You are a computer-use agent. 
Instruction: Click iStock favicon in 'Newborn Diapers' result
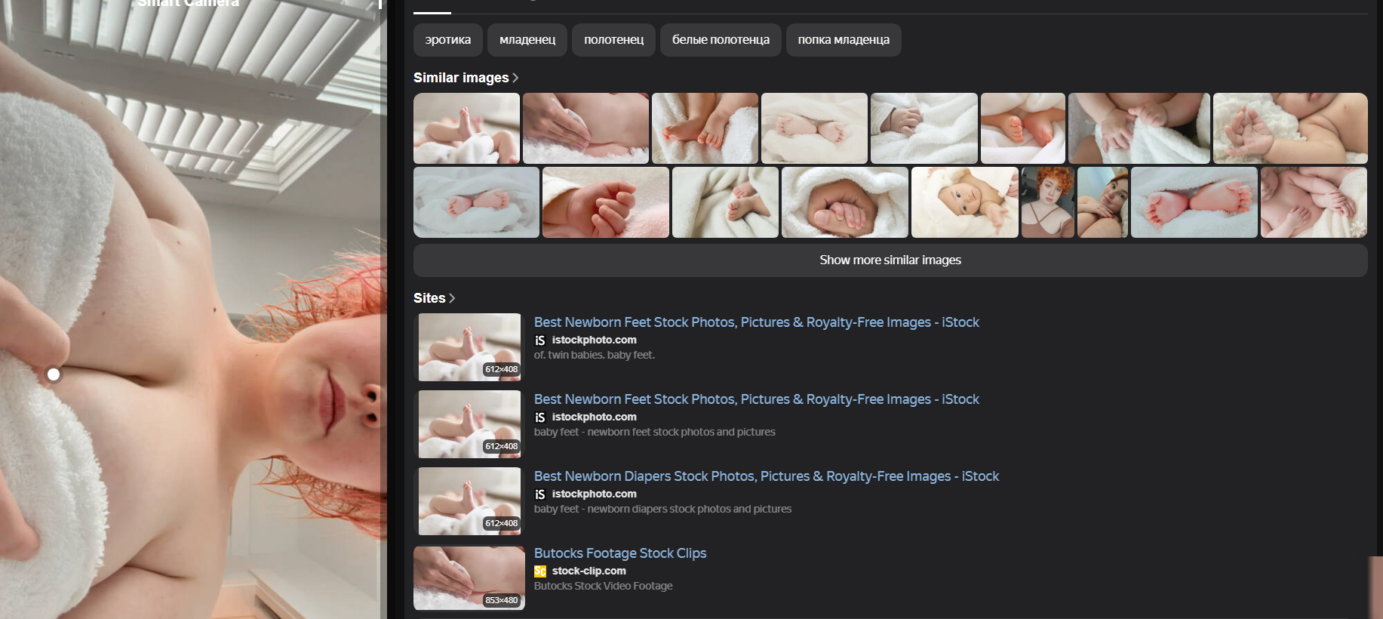(x=540, y=494)
